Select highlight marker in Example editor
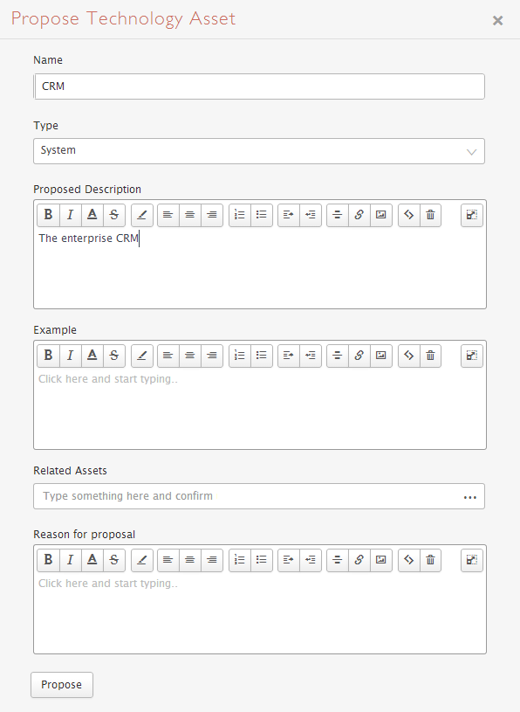Screen dimensions: 520x712 142,356
